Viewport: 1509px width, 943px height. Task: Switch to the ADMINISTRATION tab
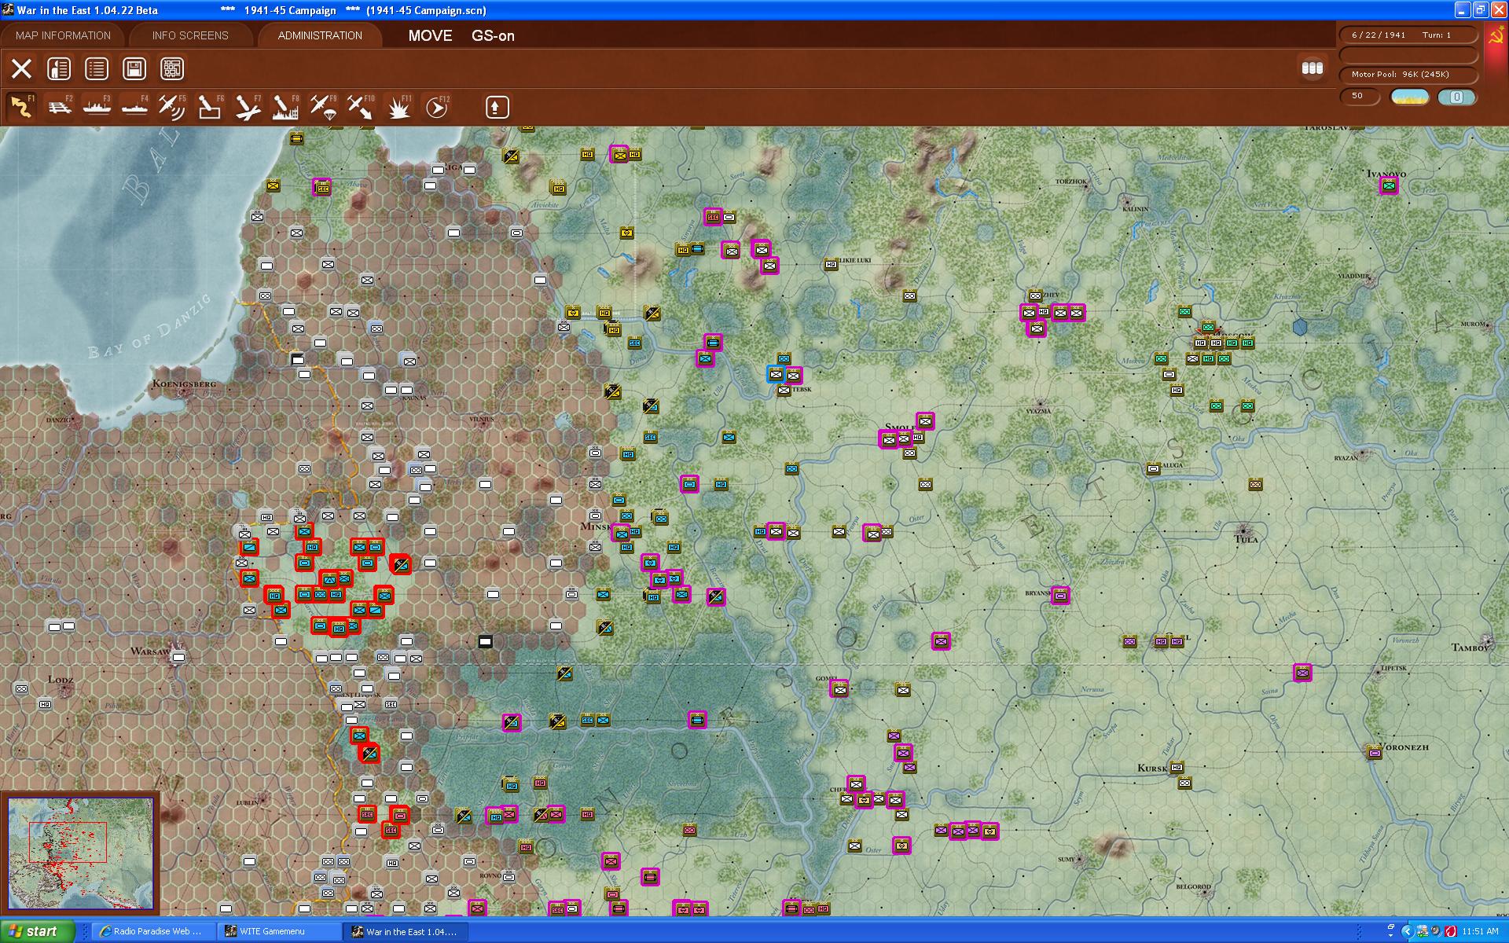click(320, 35)
